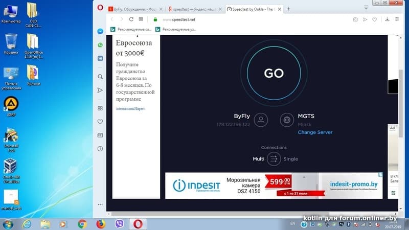Open Easy Setup menu in toolbar
The image size is (409, 230).
(x=397, y=19)
